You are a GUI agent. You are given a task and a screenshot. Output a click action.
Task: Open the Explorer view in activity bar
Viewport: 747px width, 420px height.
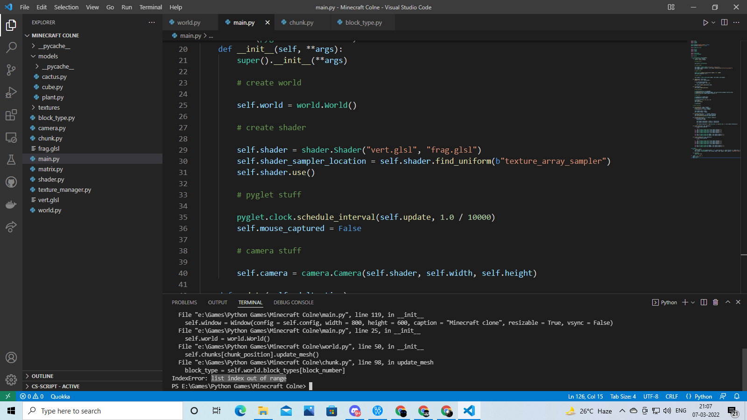tap(11, 25)
